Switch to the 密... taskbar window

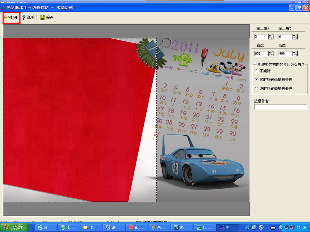(137, 227)
